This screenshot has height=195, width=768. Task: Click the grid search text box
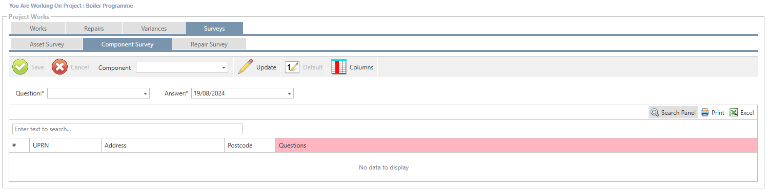pyautogui.click(x=128, y=129)
